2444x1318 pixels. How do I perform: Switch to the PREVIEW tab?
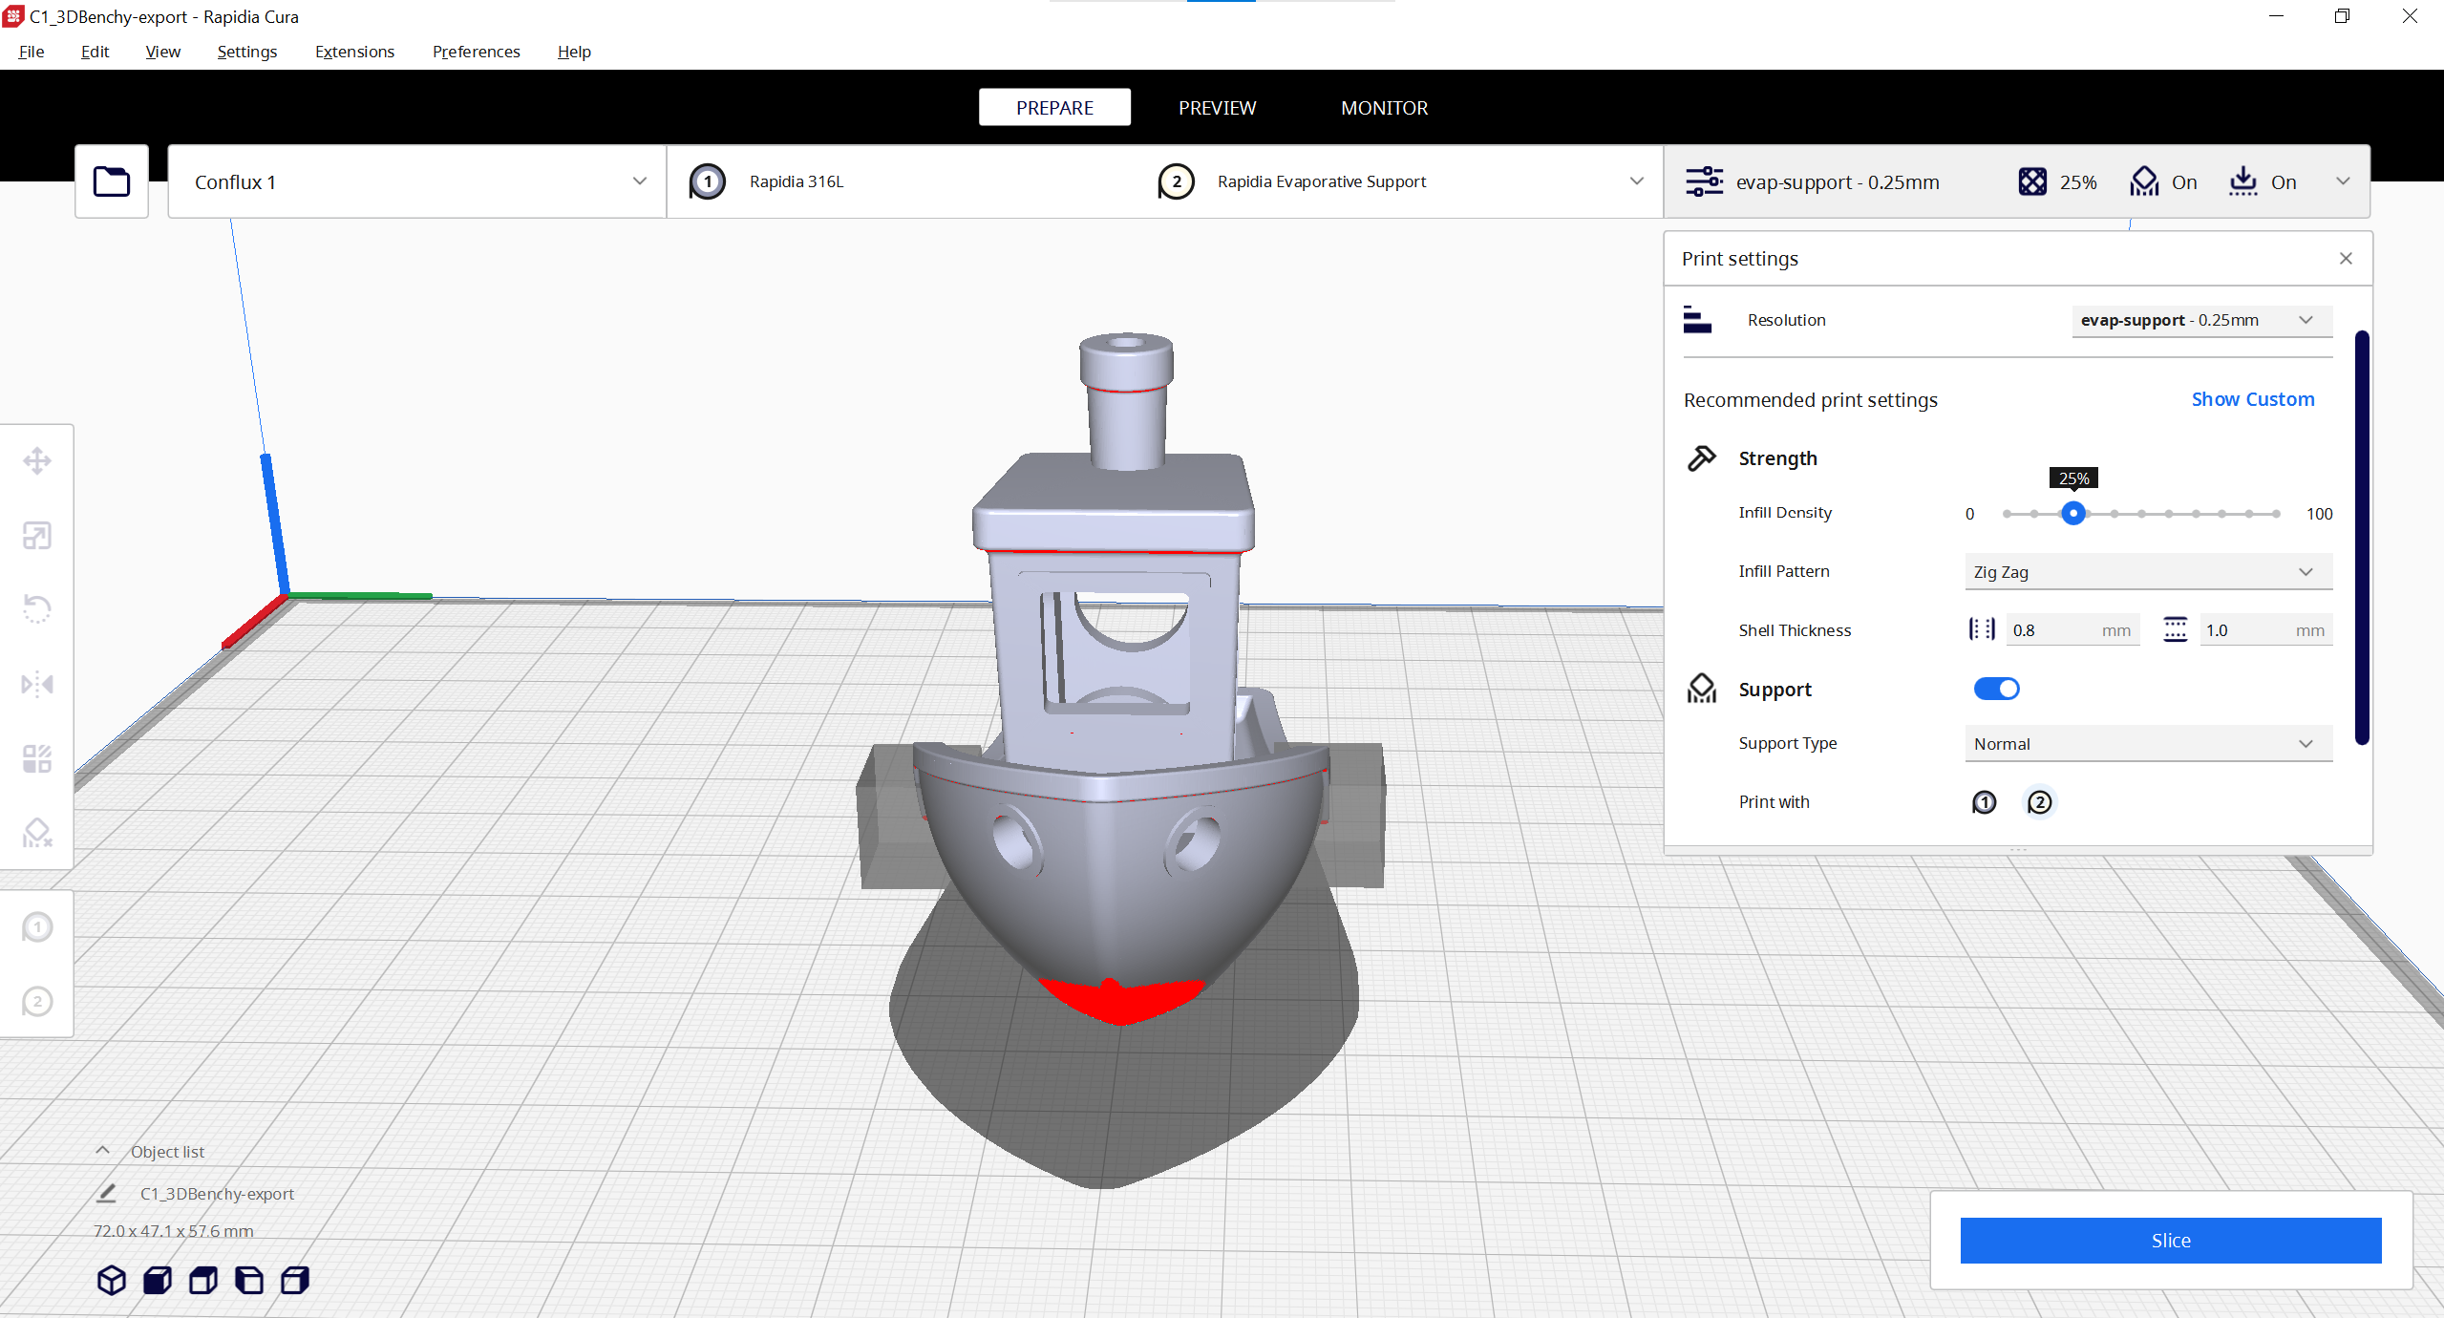1217,108
